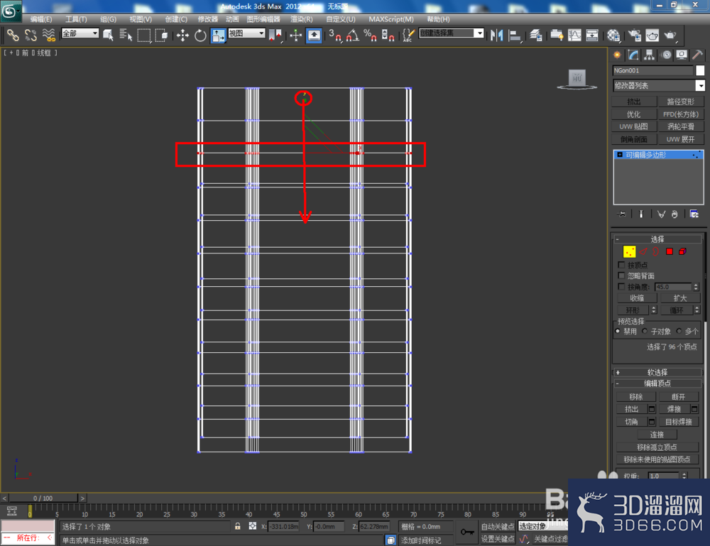Select Polygon sub-object level icon

point(670,251)
